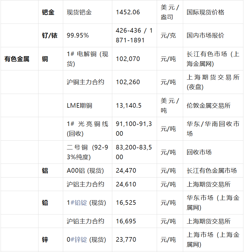Select the 国内市场报价 source cell
This screenshot has width=244, height=252.
[x=205, y=36]
